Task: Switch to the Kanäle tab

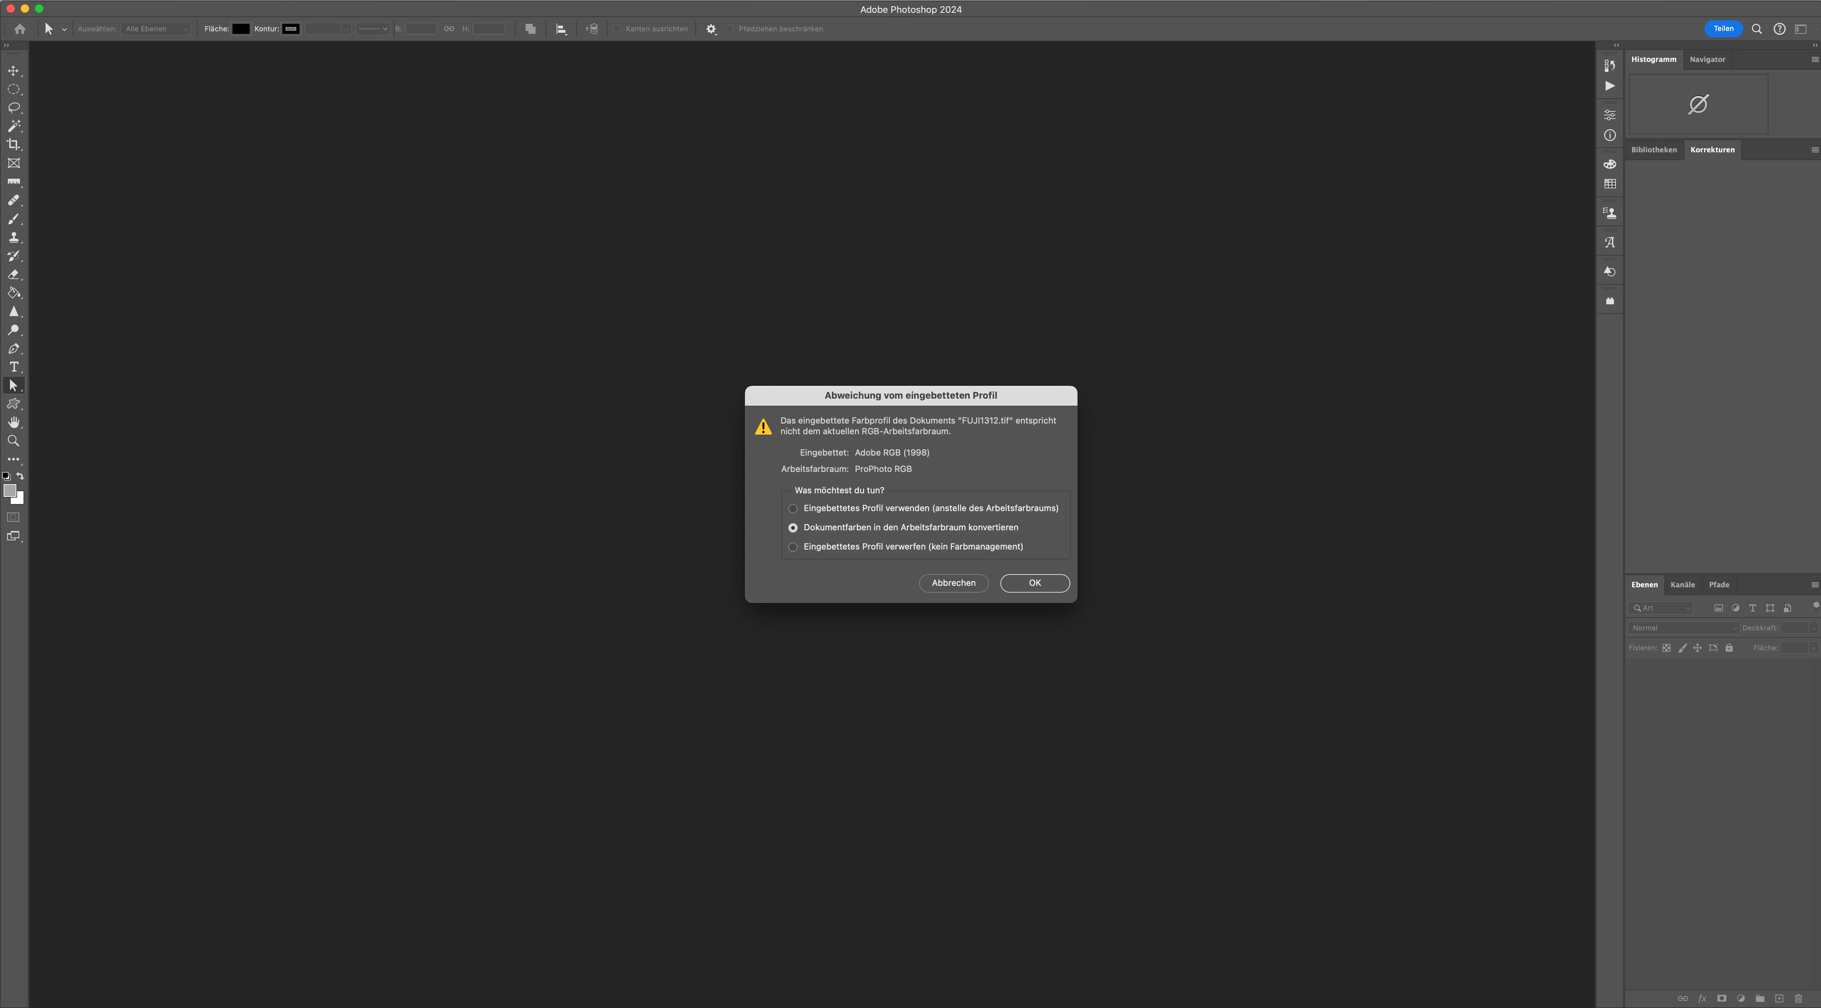Action: (x=1682, y=585)
